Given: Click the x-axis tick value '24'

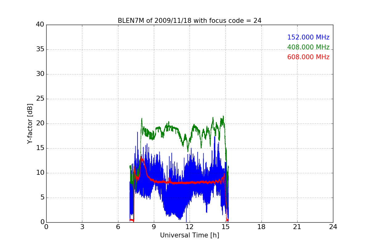Looking at the screenshot, I should point(333,227).
